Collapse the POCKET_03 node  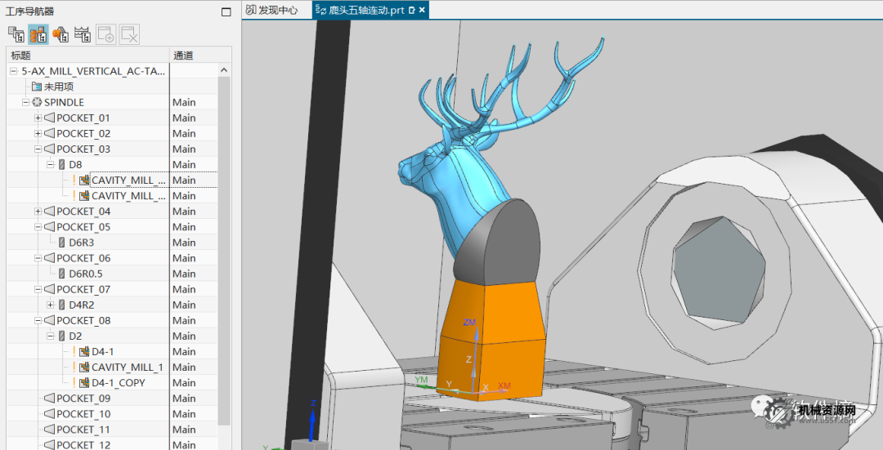(x=38, y=149)
